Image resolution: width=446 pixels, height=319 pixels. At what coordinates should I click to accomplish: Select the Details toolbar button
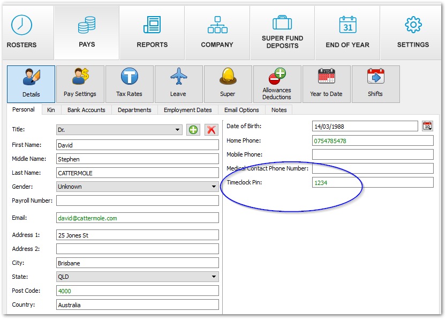click(x=31, y=84)
